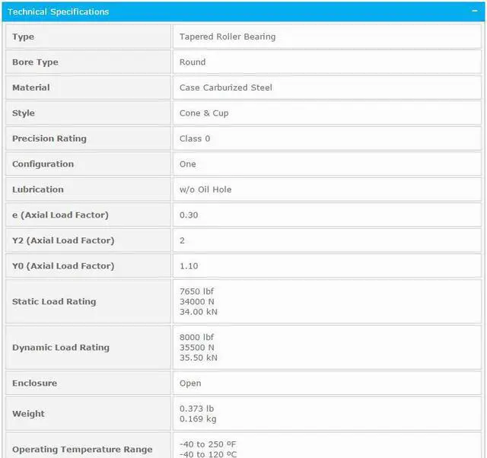The width and height of the screenshot is (487, 458).
Task: Click the 7650 lbf static load value
Action: [x=196, y=291]
